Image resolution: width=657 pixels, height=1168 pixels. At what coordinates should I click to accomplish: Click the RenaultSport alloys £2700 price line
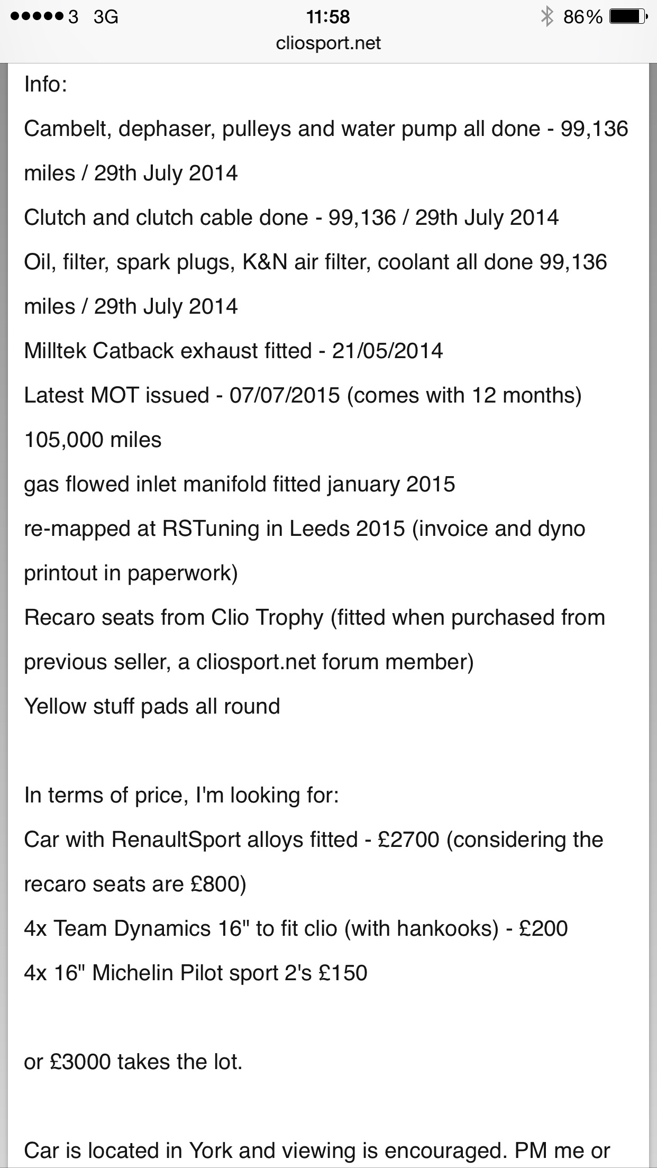tap(313, 840)
